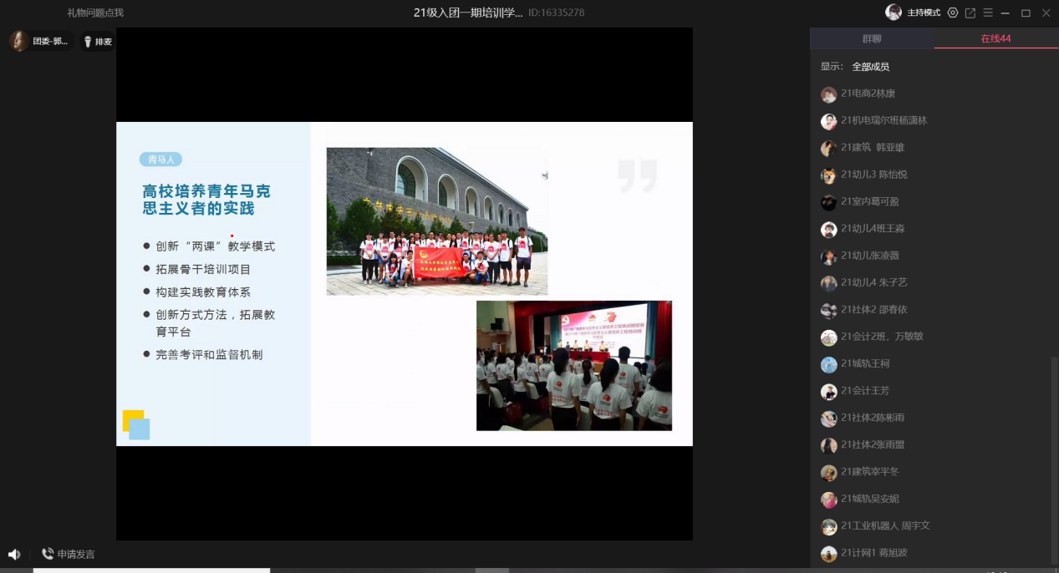Screen dimensions: 1059x573
Task: Mute the speaker volume icon
Action: pyautogui.click(x=14, y=554)
